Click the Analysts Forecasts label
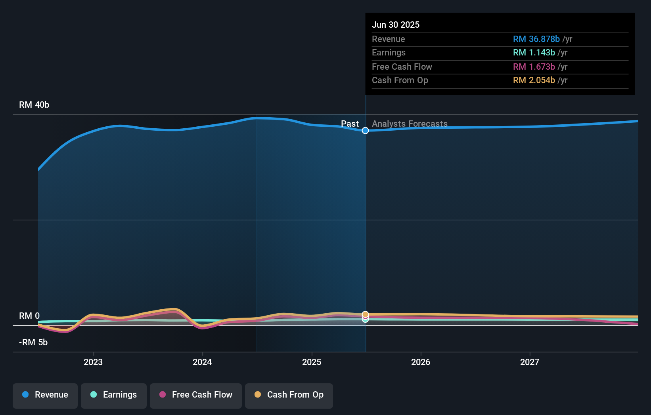 coord(410,124)
